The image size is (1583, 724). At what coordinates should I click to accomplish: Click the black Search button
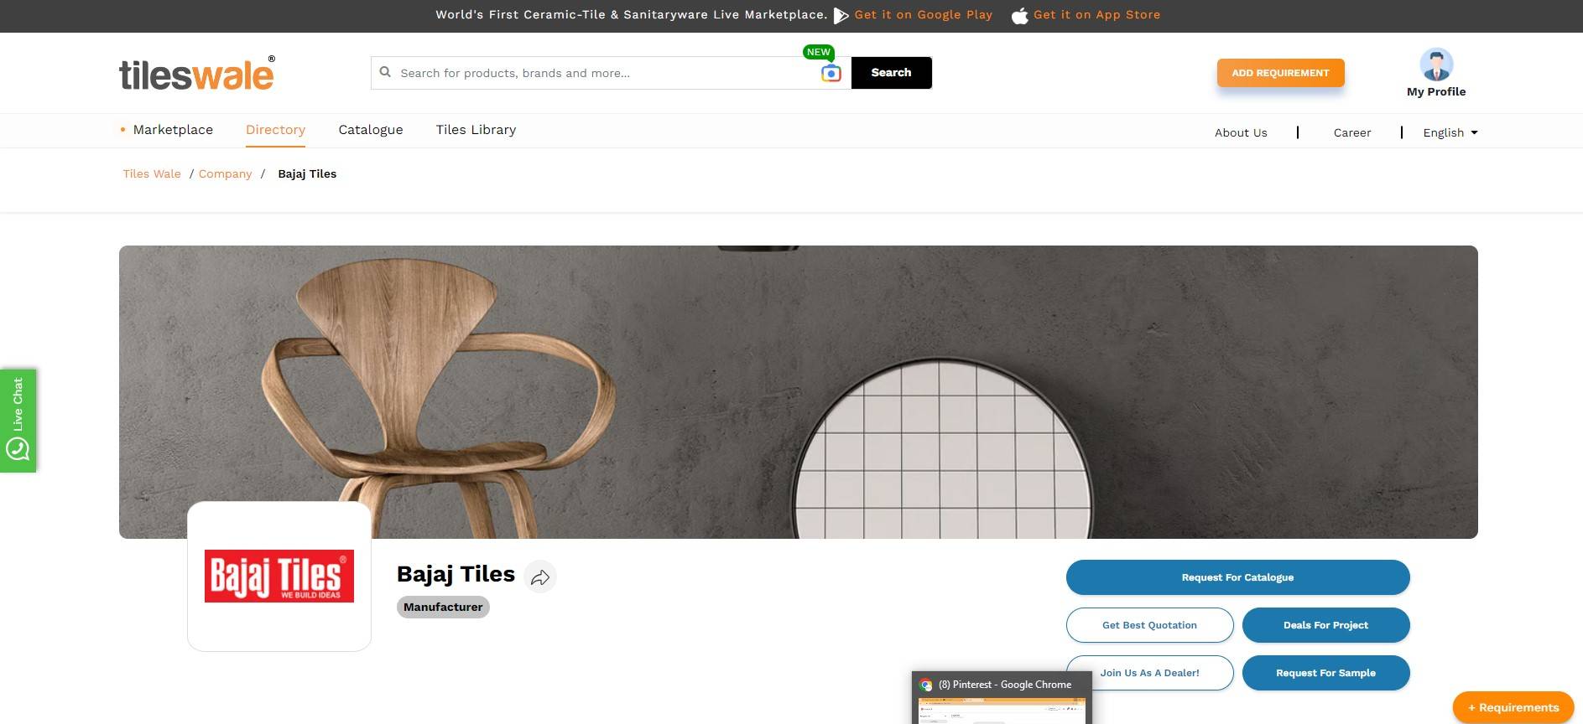point(891,73)
